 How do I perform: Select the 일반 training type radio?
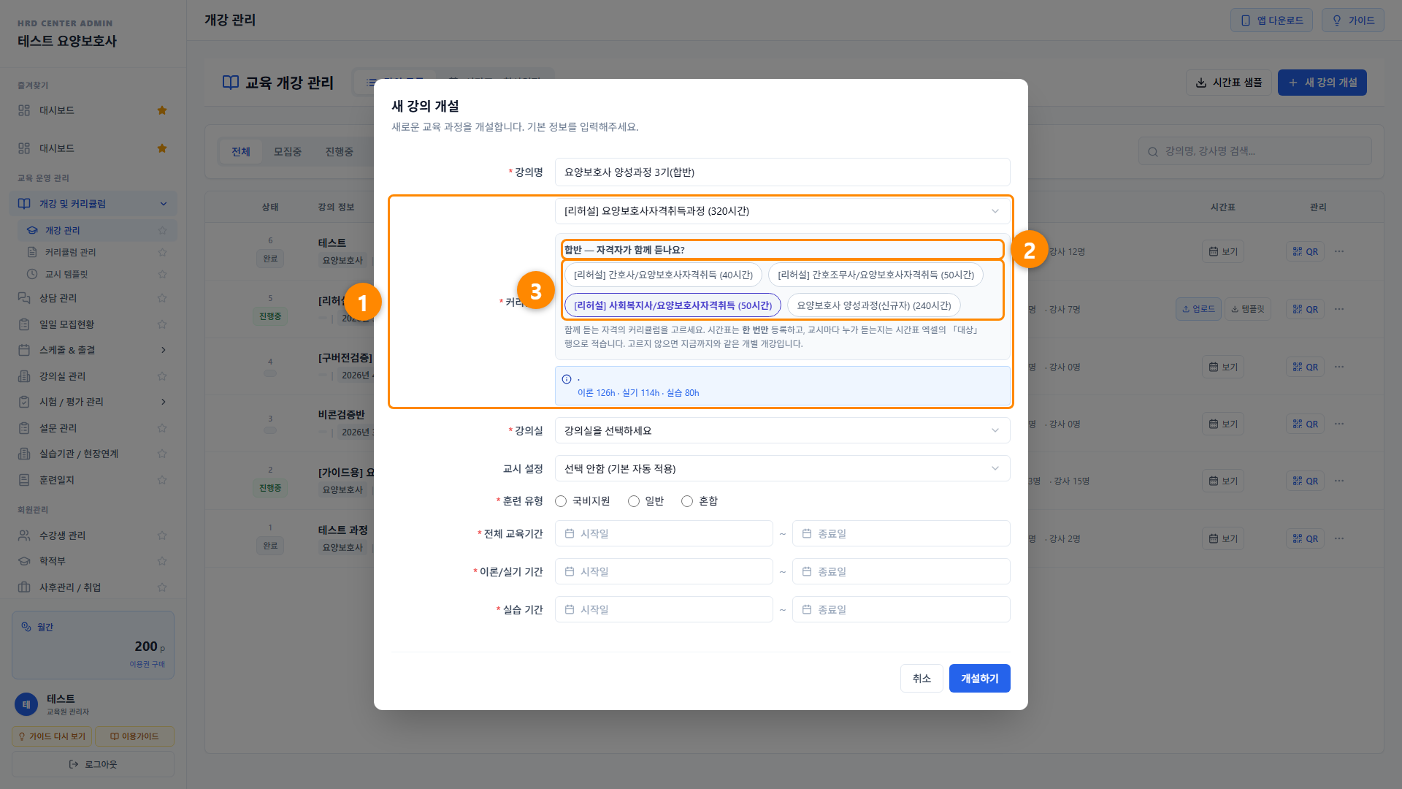click(634, 501)
